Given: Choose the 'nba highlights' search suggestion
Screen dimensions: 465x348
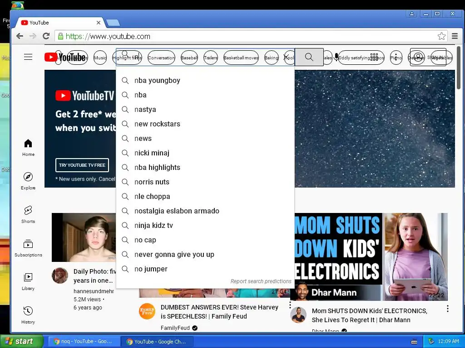Looking at the screenshot, I should [205, 168].
